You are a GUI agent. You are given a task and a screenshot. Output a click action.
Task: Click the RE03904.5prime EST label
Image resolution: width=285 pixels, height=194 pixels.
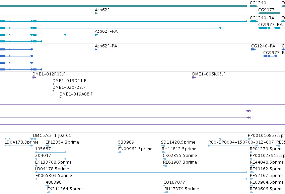[x=267, y=182]
